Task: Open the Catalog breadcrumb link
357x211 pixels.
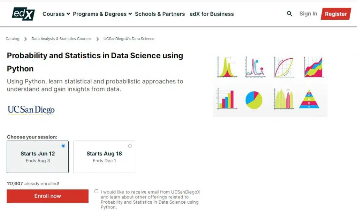Action: click(x=12, y=39)
